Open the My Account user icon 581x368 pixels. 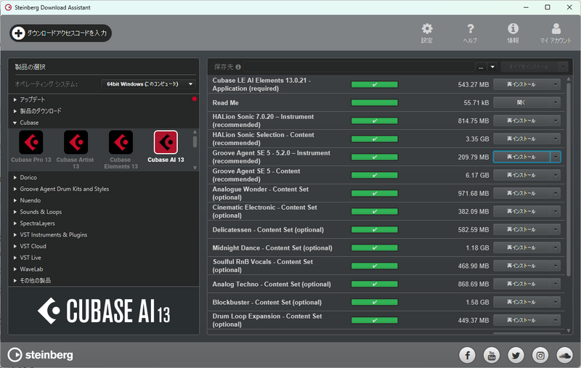pos(556,29)
